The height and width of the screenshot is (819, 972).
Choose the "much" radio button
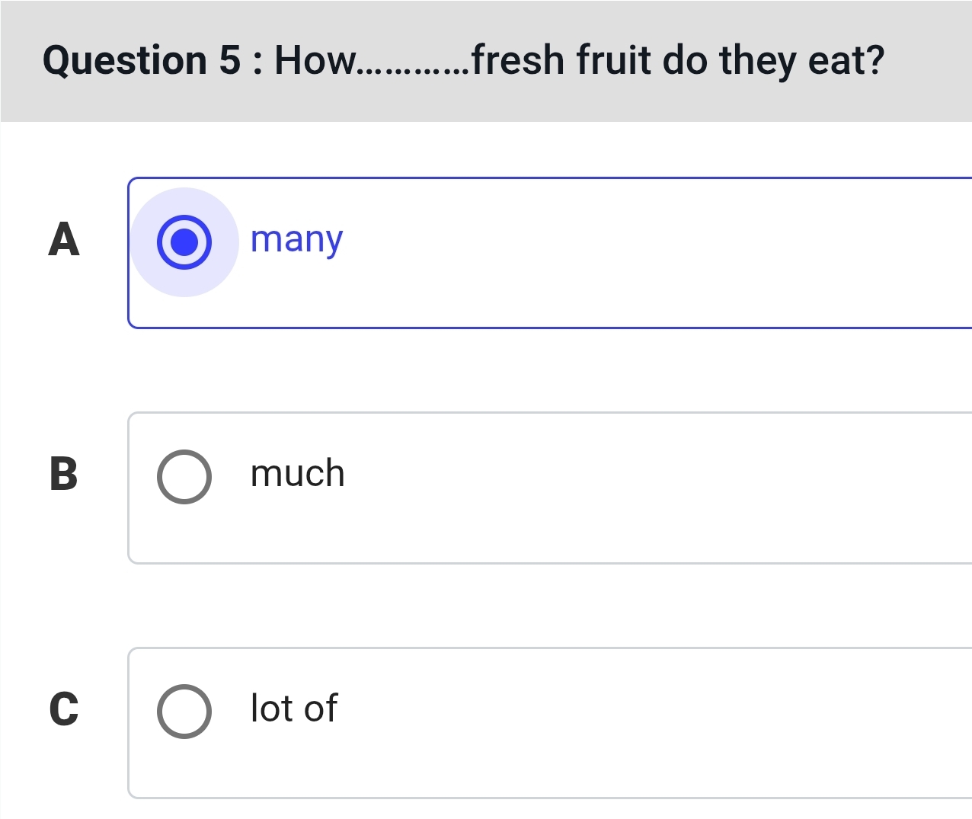pos(184,477)
